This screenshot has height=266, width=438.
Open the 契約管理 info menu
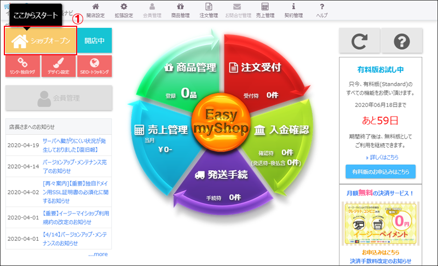click(x=293, y=10)
